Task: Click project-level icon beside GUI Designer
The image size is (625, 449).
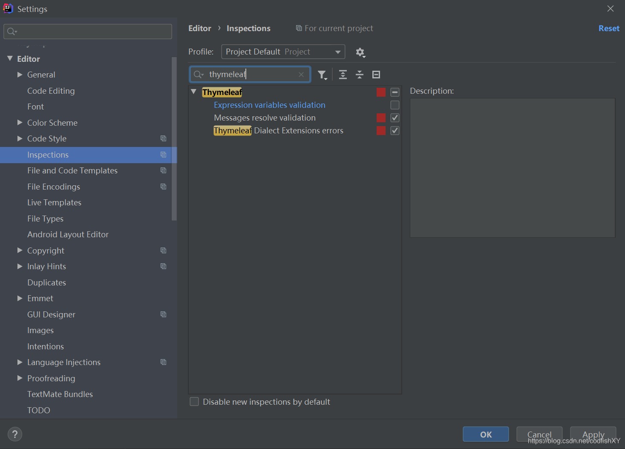Action: pyautogui.click(x=163, y=314)
